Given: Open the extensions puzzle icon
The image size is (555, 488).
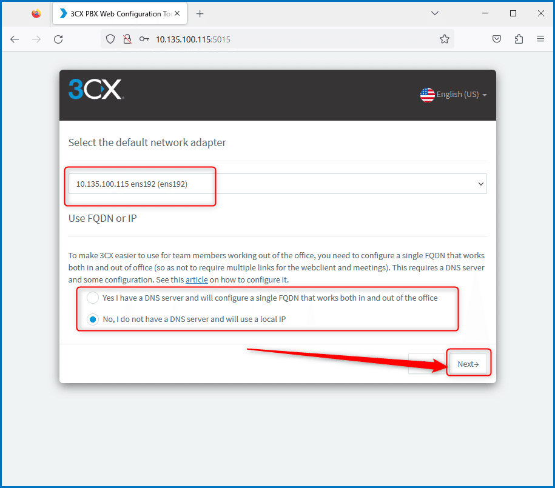Looking at the screenshot, I should [519, 39].
